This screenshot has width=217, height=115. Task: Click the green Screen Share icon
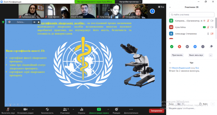[x=99, y=109]
